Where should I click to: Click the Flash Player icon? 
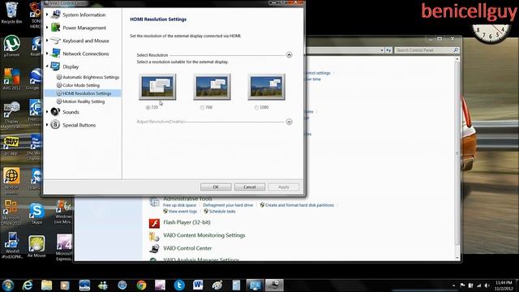click(x=154, y=224)
